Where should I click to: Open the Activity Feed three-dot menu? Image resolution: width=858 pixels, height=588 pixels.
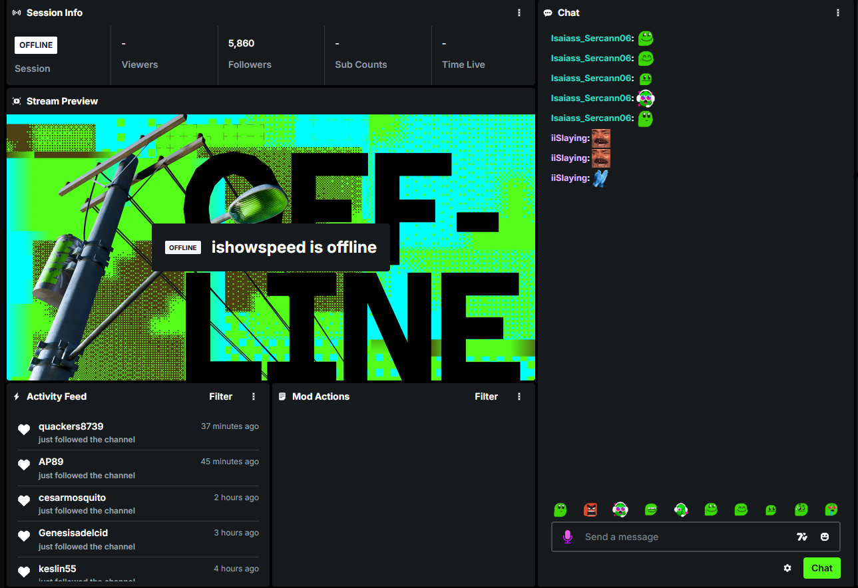tap(254, 396)
